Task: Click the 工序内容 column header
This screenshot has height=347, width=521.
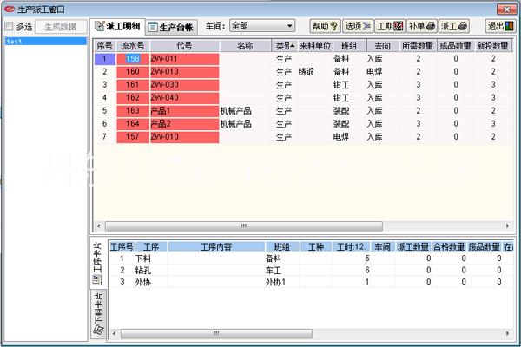Action: (216, 246)
